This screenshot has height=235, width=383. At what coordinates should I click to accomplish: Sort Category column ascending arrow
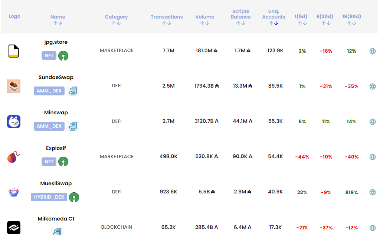[x=114, y=23]
